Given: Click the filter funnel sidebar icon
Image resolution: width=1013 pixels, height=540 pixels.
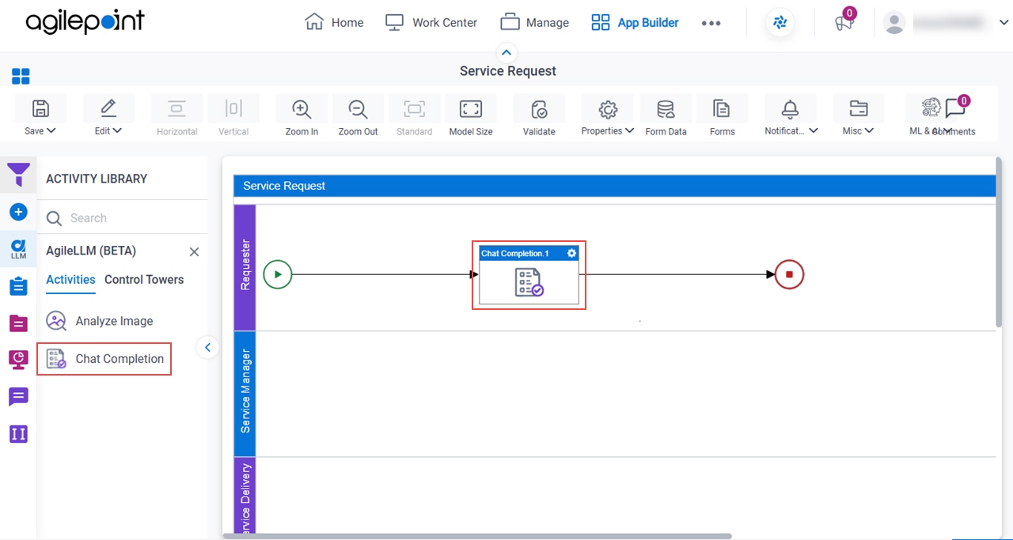Looking at the screenshot, I should click(18, 175).
